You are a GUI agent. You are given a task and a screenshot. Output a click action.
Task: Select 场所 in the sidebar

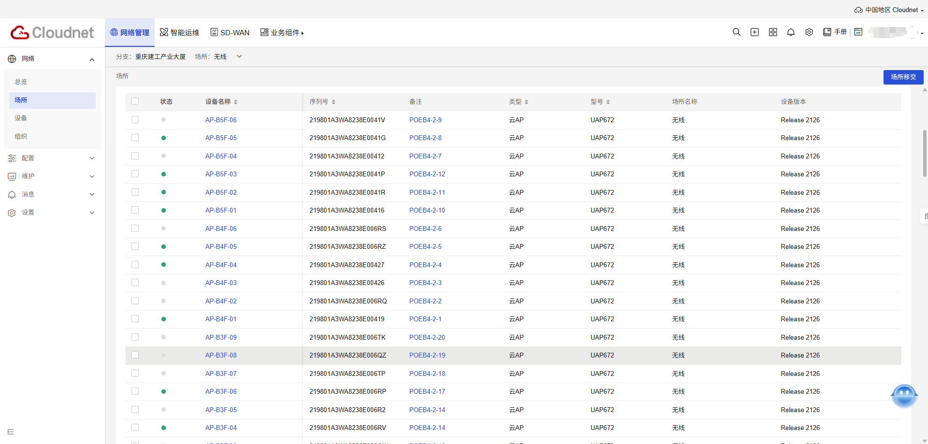52,100
